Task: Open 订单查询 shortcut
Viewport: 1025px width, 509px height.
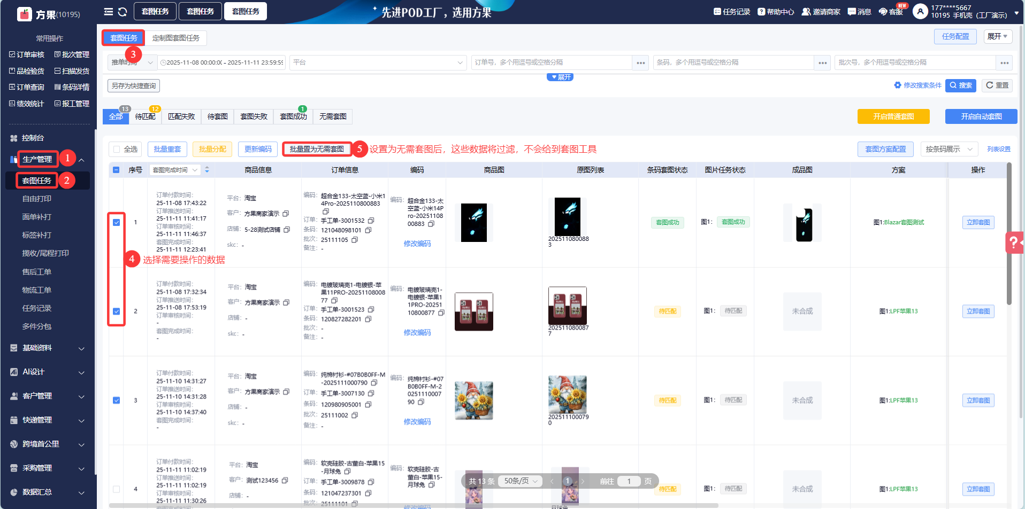Action: [x=27, y=87]
